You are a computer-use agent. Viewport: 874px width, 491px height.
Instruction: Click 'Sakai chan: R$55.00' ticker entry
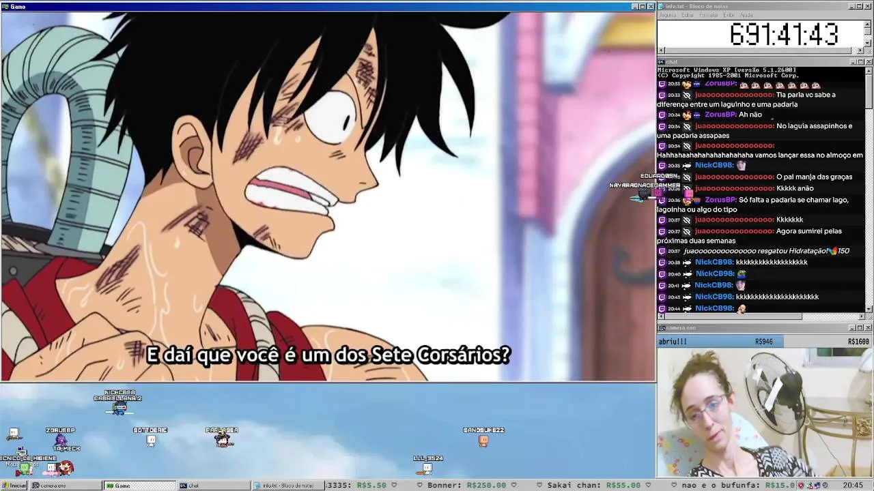[x=595, y=486]
